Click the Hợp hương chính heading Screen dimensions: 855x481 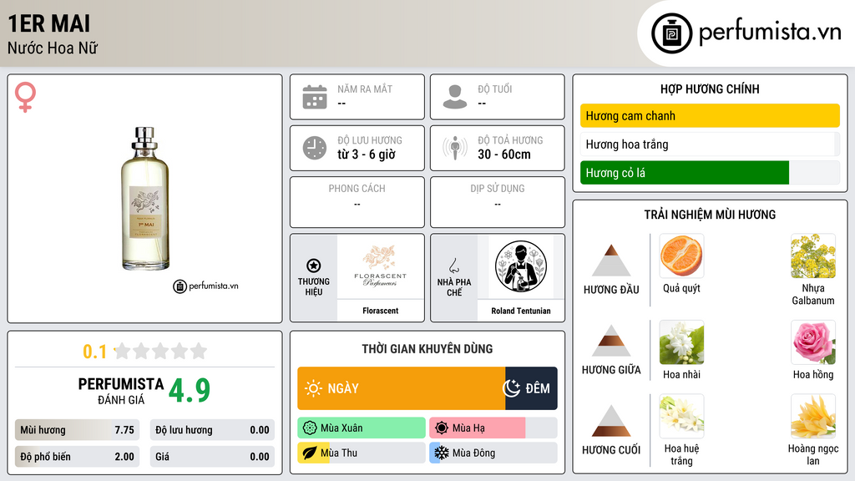pos(710,89)
